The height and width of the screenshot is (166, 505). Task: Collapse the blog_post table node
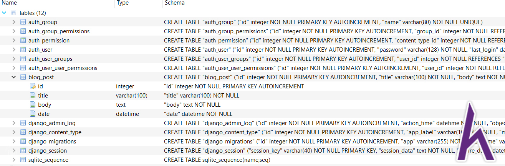coord(14,77)
